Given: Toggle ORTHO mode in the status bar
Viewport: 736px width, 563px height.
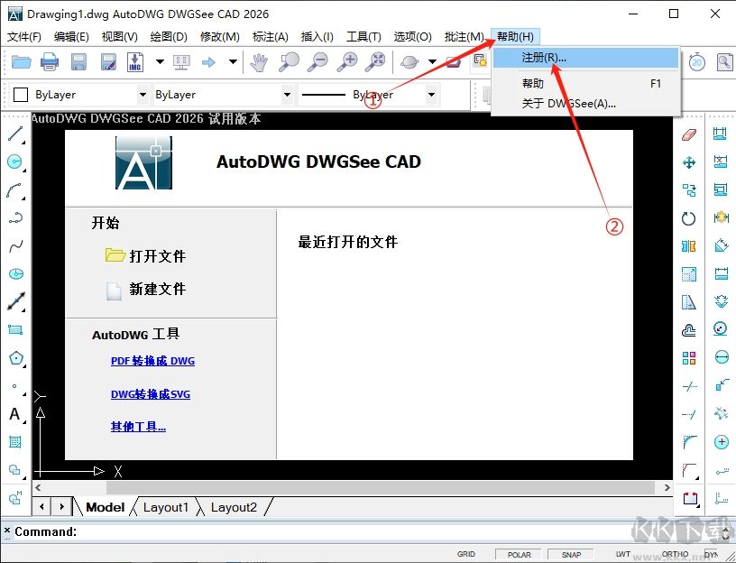Looking at the screenshot, I should pos(675,554).
